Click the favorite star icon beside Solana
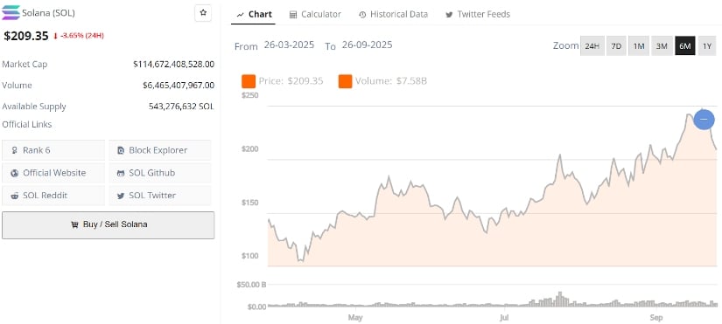Viewport: 722px width, 324px height. pos(203,13)
